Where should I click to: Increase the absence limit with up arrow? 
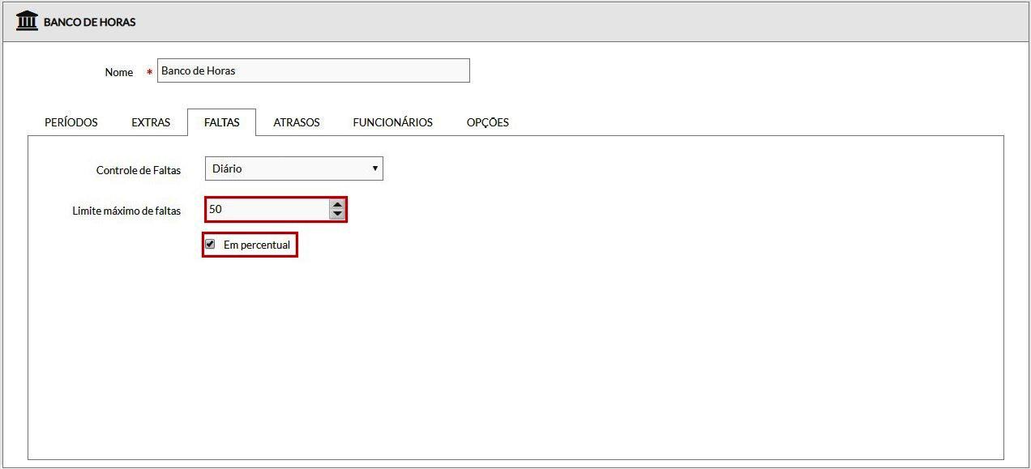(337, 205)
